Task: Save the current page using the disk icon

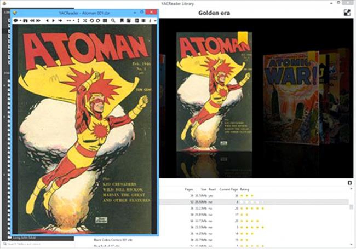Action: pos(25,20)
